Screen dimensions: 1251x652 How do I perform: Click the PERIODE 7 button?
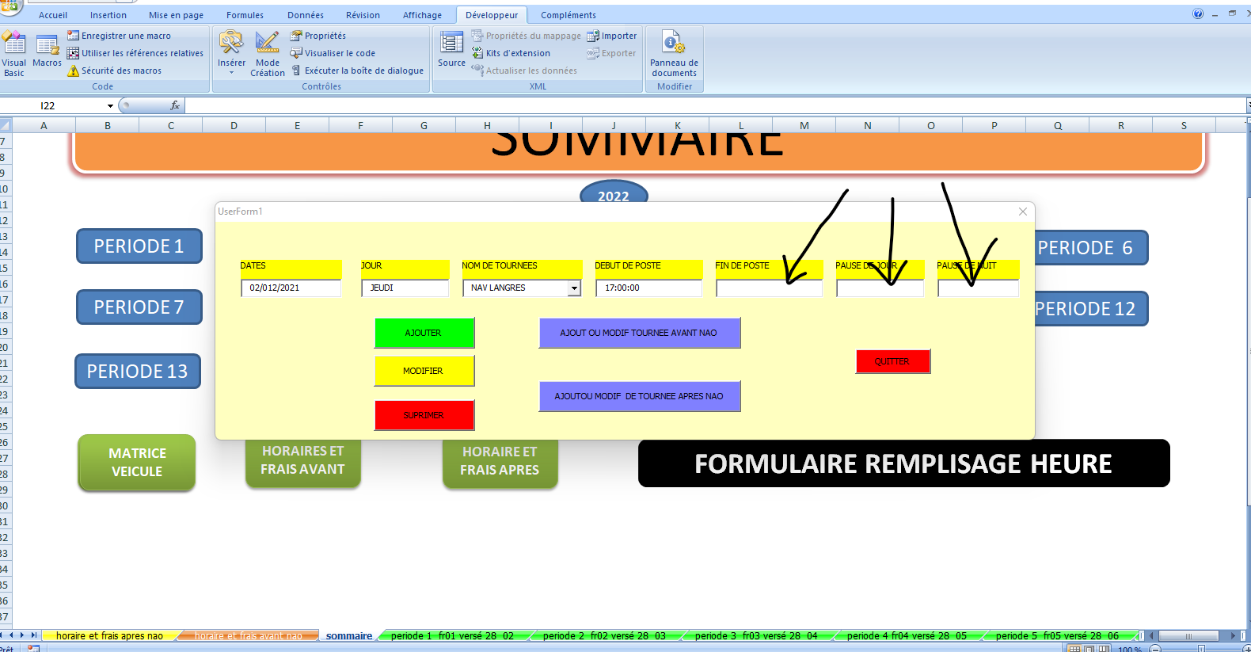click(x=139, y=307)
